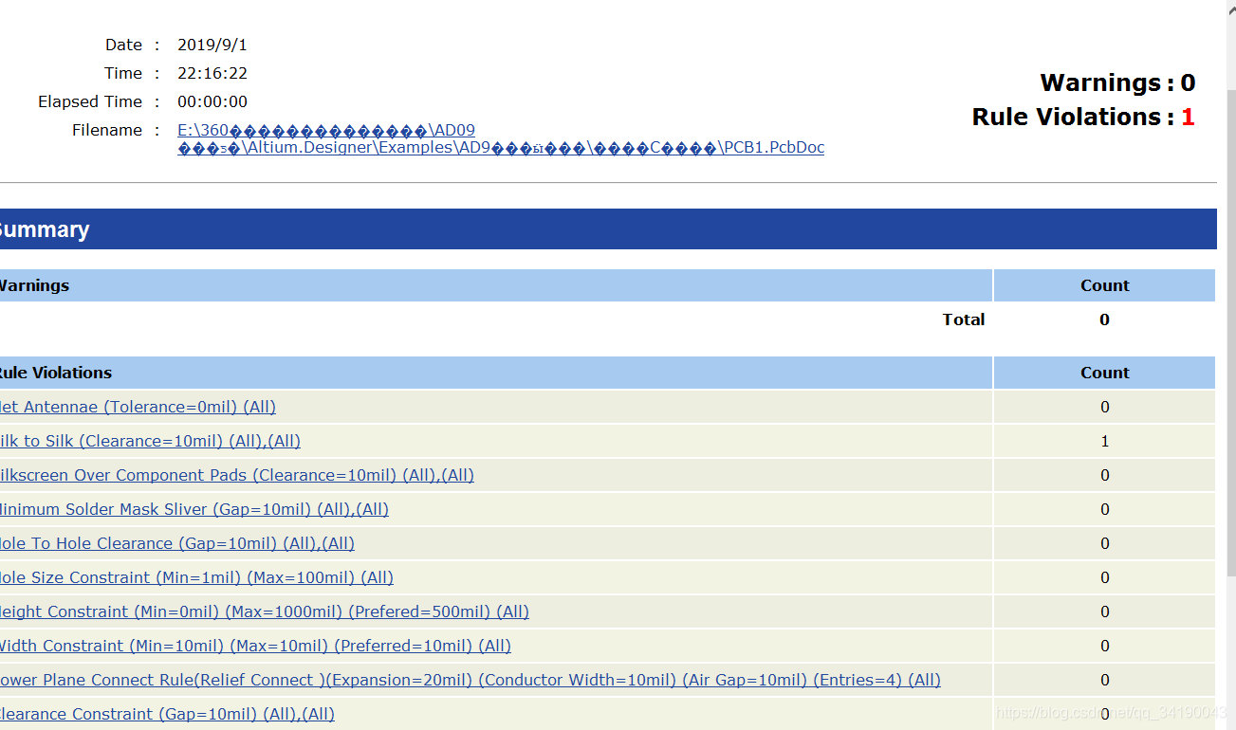The height and width of the screenshot is (730, 1236).
Task: Open Height Constraint rule link
Action: pos(265,611)
